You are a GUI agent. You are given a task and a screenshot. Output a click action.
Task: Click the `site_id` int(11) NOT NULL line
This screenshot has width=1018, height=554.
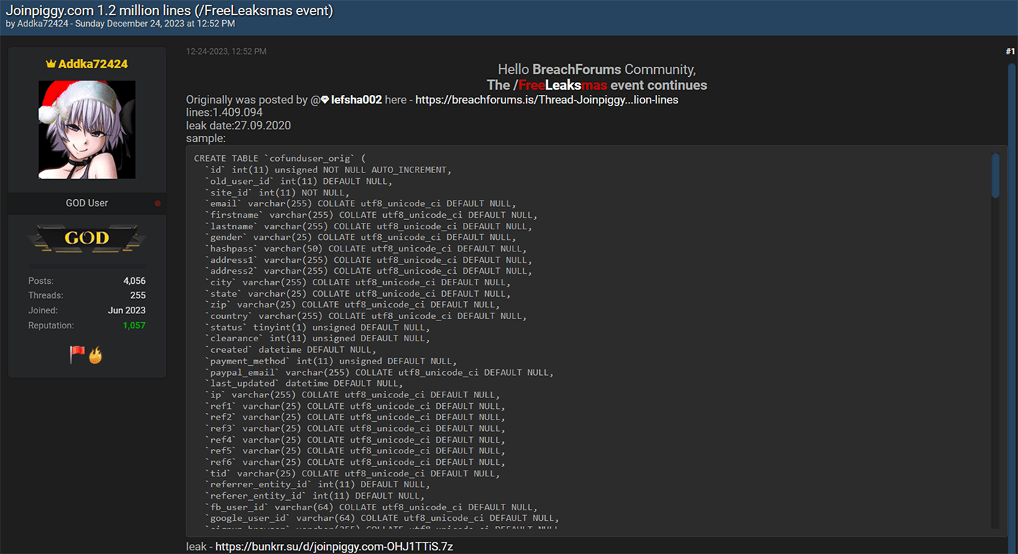278,193
